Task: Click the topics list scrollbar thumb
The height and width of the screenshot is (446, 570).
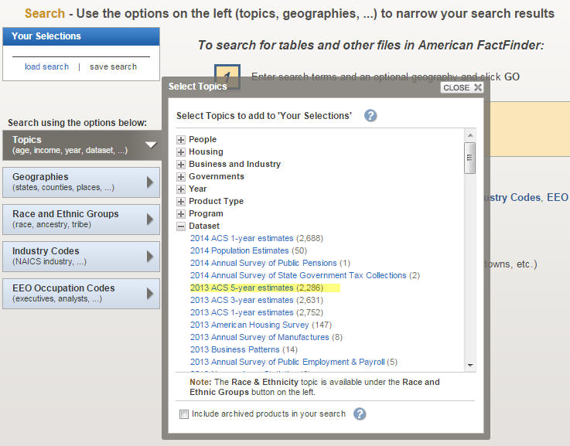Action: [x=470, y=158]
